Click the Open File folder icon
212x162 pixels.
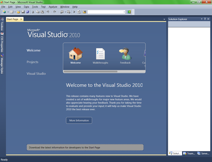pyautogui.click(x=18, y=12)
